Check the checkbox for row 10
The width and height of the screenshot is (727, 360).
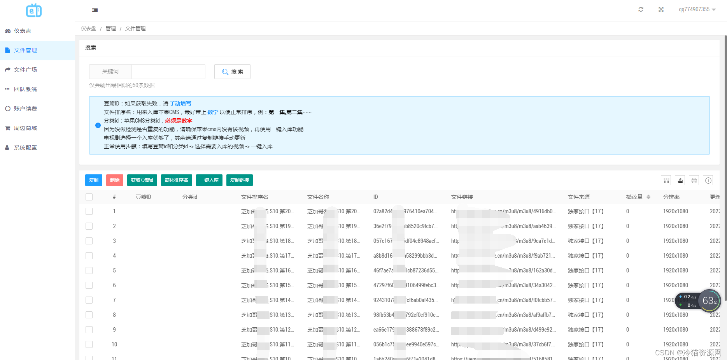(x=89, y=344)
